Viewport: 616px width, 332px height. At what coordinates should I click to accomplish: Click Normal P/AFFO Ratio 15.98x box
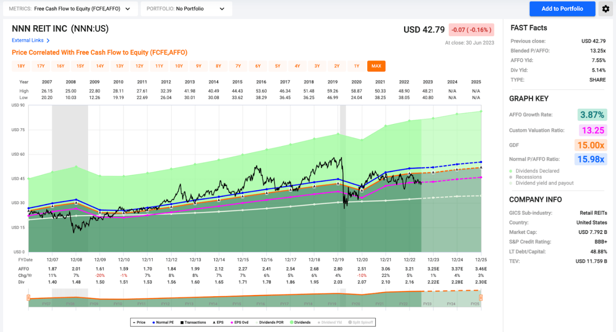pos(591,159)
